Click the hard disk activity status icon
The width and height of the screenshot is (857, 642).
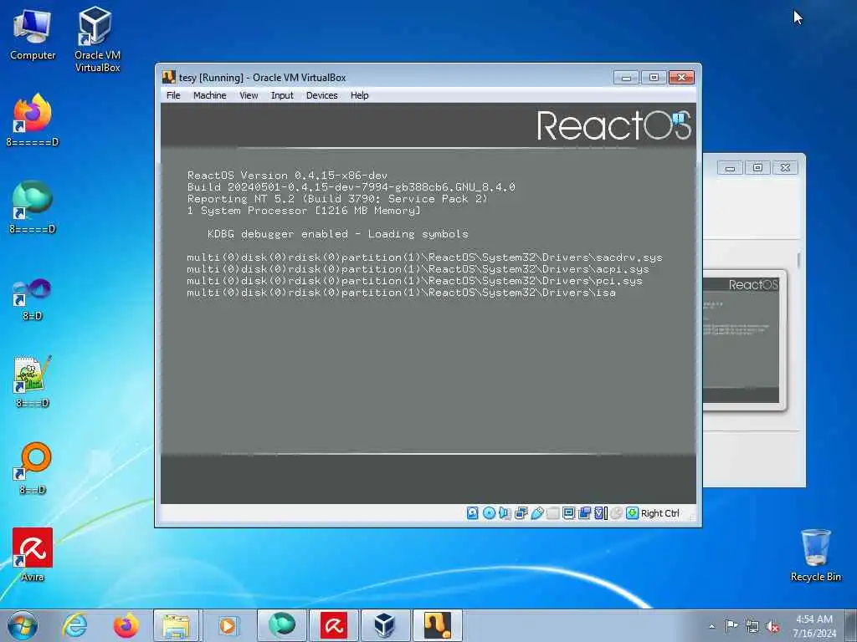tap(473, 513)
